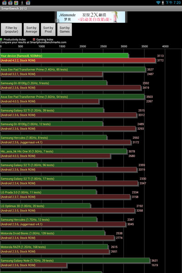Select Samsung Galaxy S2 TI (1.0GHz, 96 tests)
The width and height of the screenshot is (182, 273).
(x=49, y=165)
